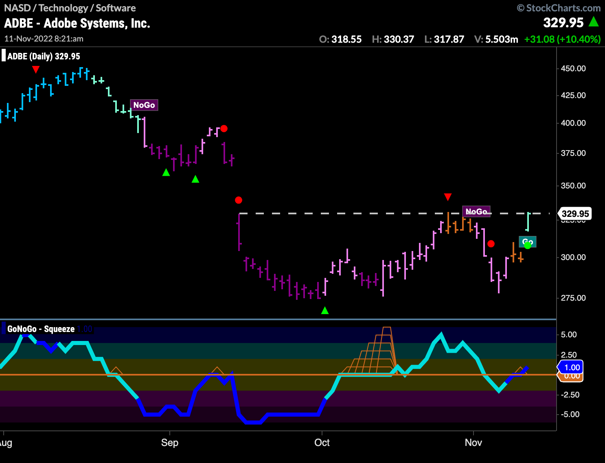Click the 2.50 oscillator axis label
Viewport: 605px width, 463px height.
569,355
